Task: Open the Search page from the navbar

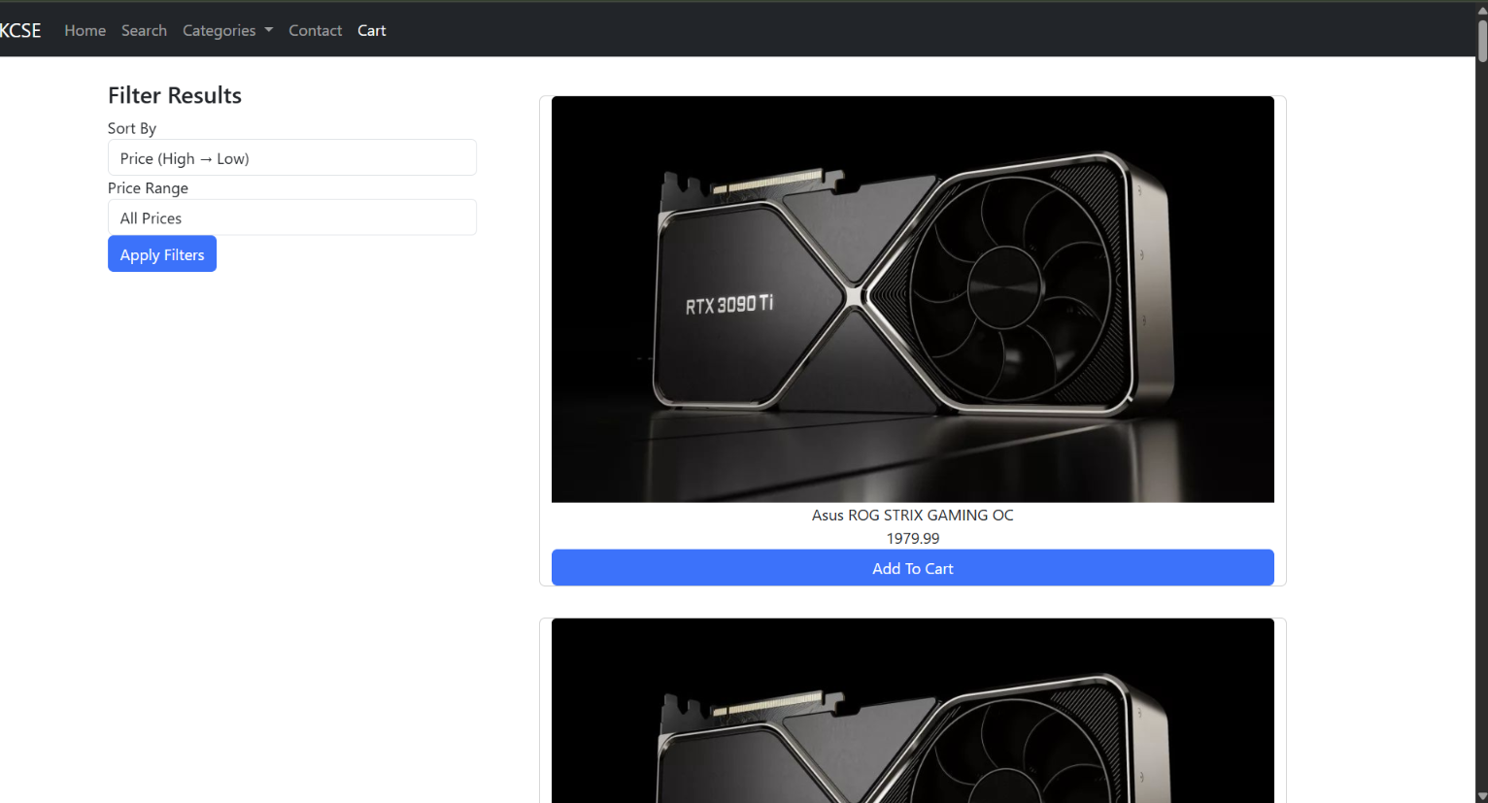Action: [144, 30]
